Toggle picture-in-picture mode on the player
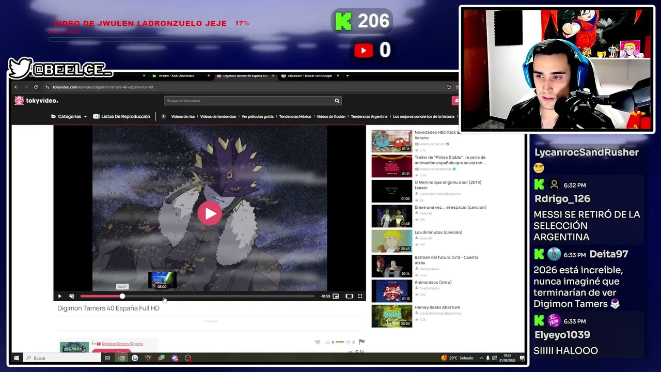This screenshot has height=372, width=661. (x=336, y=296)
